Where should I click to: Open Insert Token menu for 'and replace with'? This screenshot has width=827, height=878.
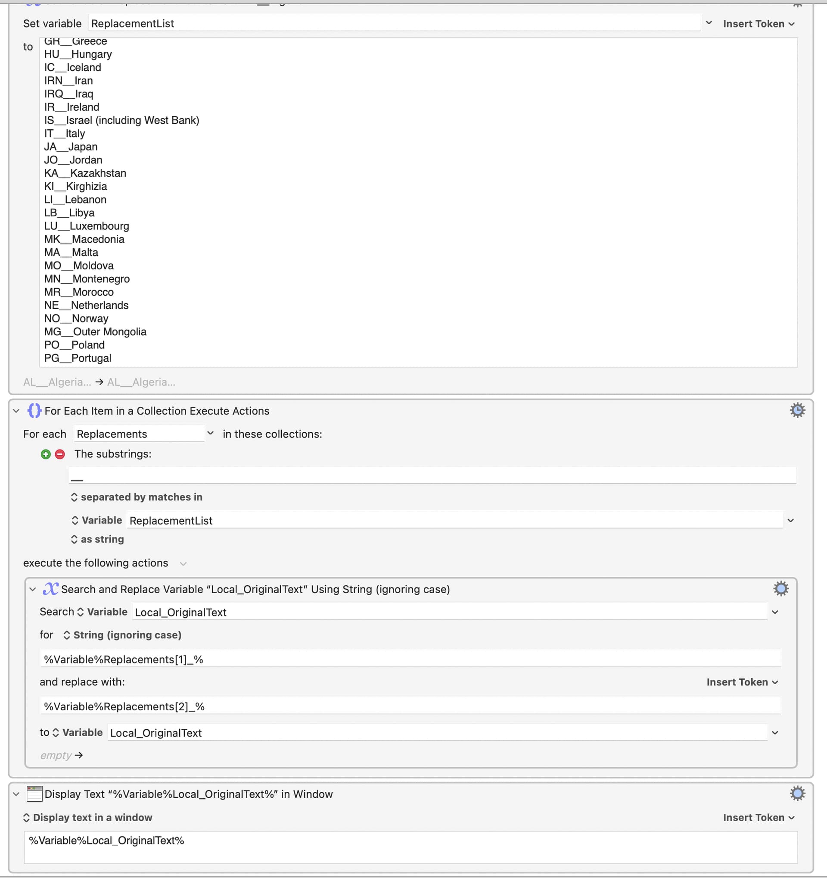tap(742, 682)
